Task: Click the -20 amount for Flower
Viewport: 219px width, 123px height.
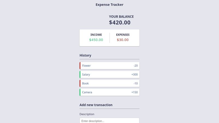Action: 136,66
